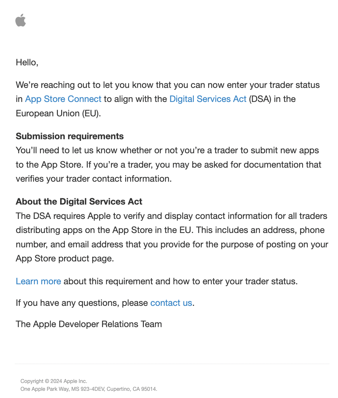Open the Digital Services Act link
This screenshot has height=398, width=338.
point(208,99)
